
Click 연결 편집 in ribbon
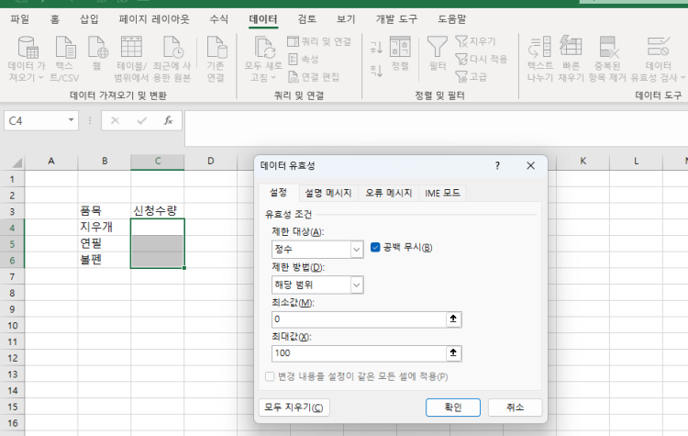click(x=314, y=77)
